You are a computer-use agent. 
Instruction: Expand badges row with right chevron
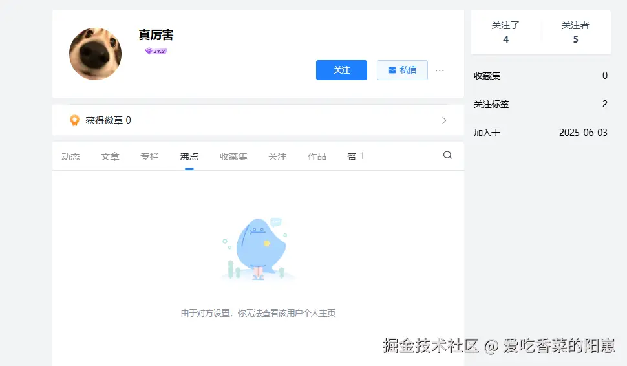pos(444,120)
